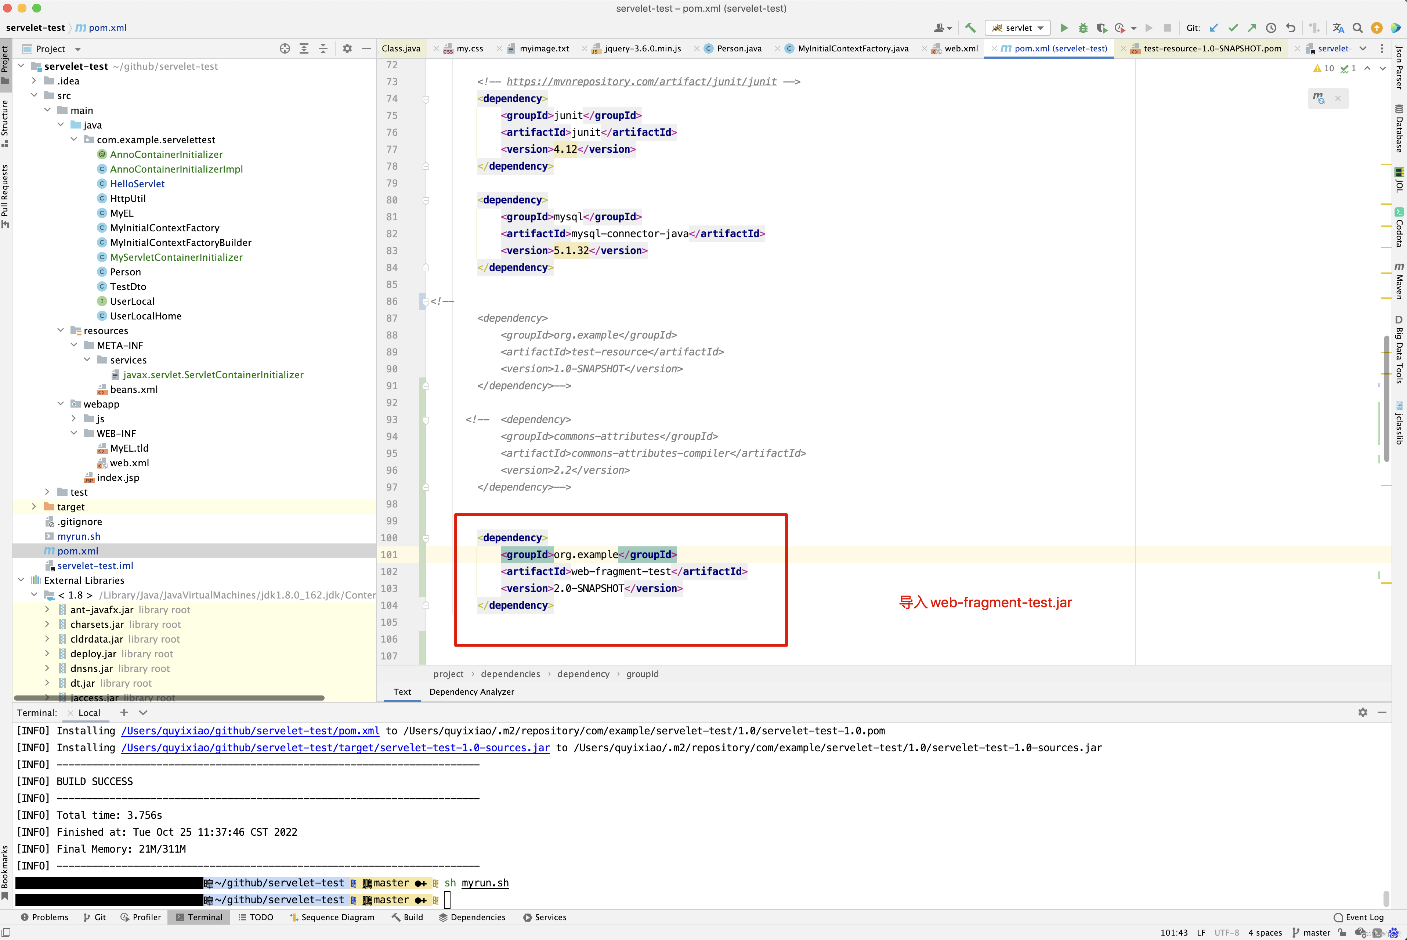The width and height of the screenshot is (1407, 940).
Task: Click the mvnrepository junit link
Action: [641, 82]
